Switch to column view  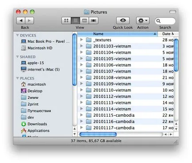(84, 20)
